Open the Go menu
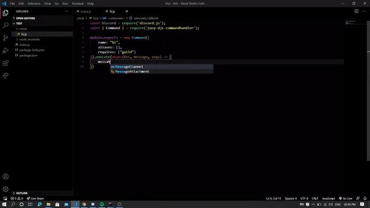Viewport: 370px width, 208px height. point(57,3)
